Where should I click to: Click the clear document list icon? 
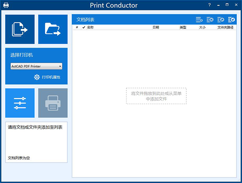pyautogui.click(x=210, y=19)
